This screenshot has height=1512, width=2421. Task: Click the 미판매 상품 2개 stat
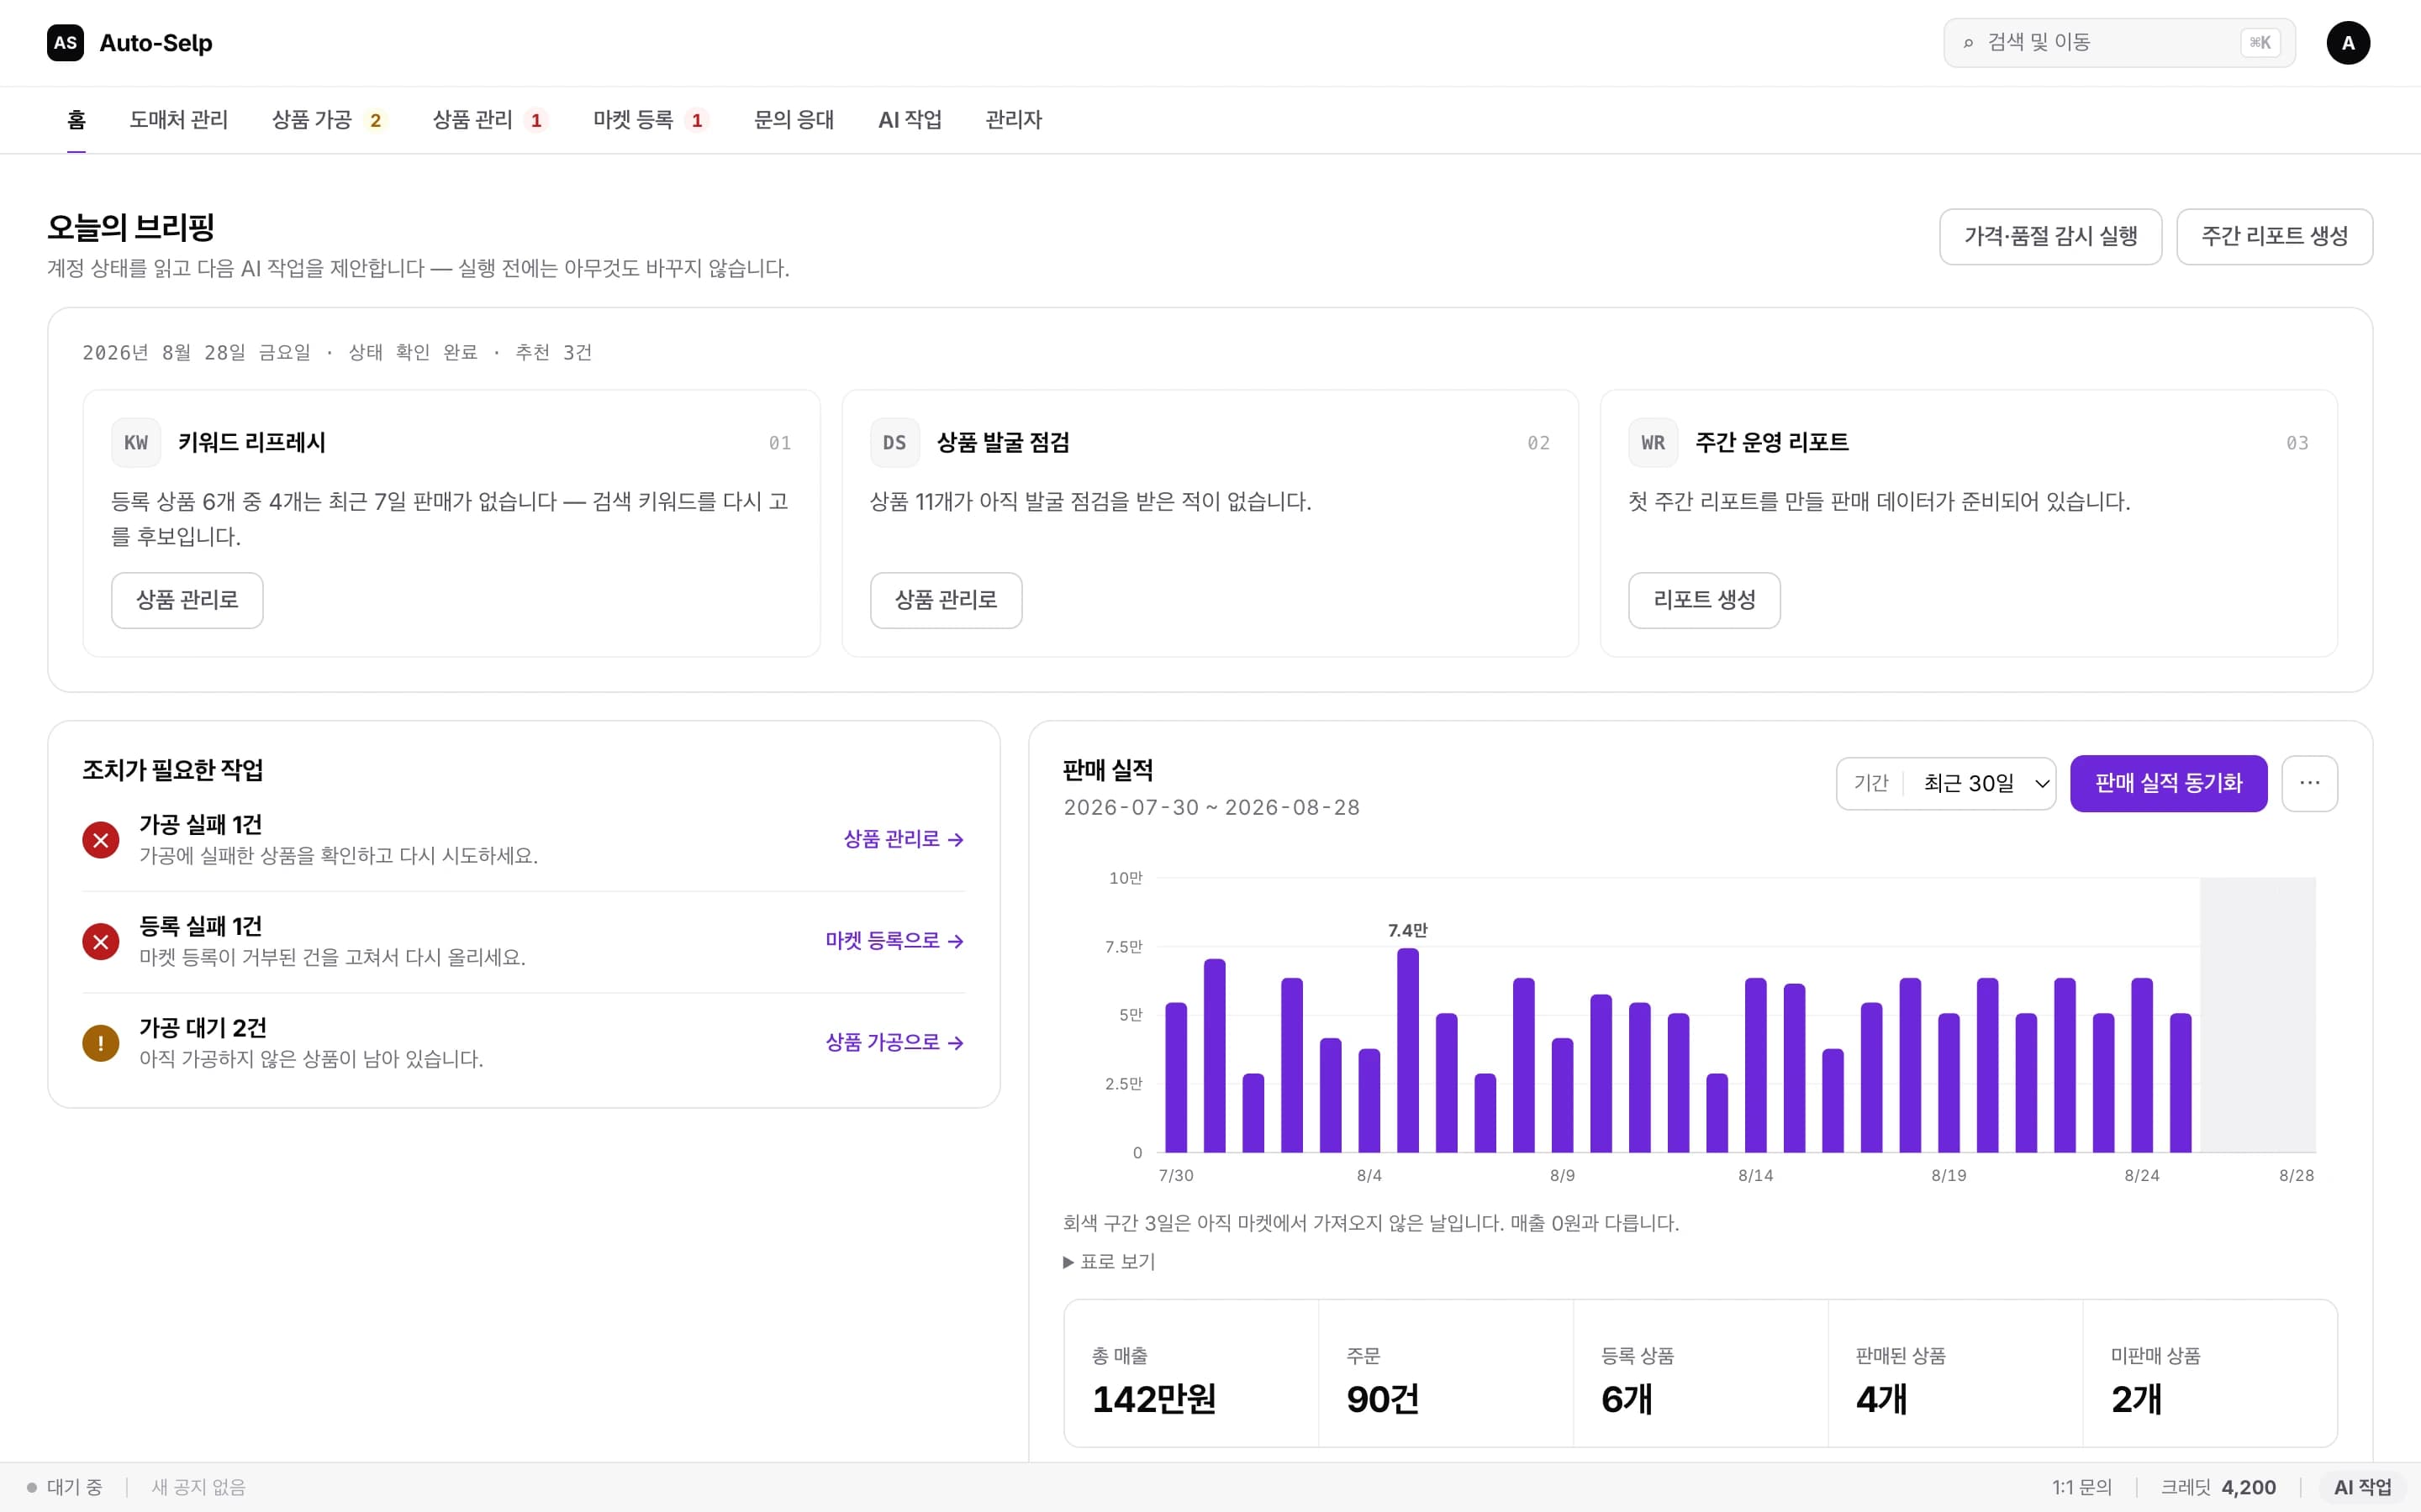(x=2210, y=1374)
